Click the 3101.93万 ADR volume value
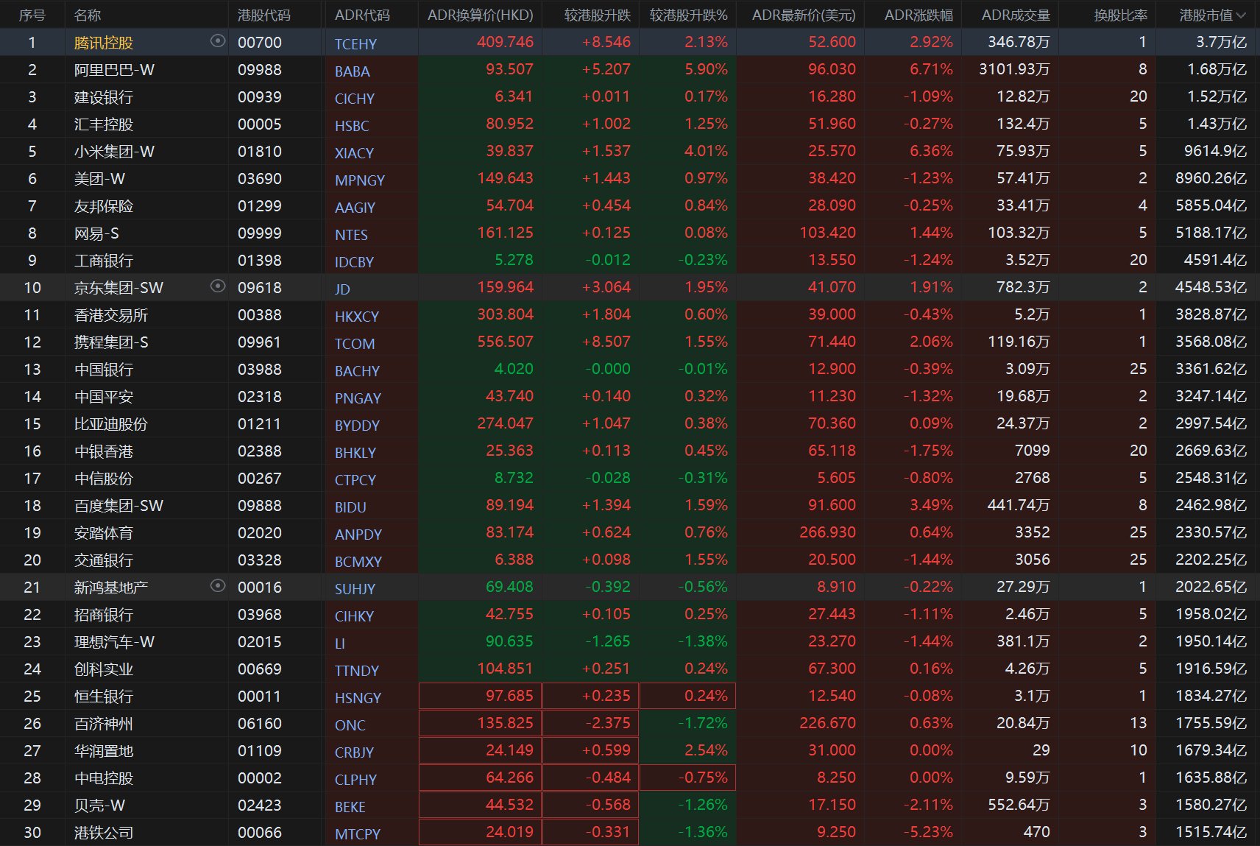 coord(1014,69)
